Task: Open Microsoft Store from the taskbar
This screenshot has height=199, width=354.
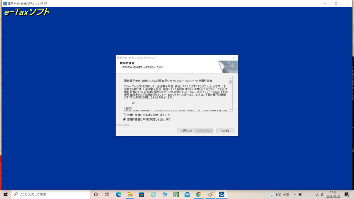Action: (x=141, y=195)
